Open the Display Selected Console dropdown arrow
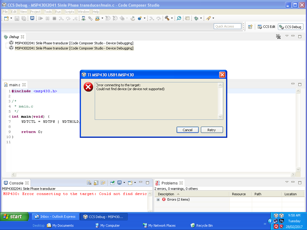The height and width of the screenshot is (230, 307). pos(124,183)
